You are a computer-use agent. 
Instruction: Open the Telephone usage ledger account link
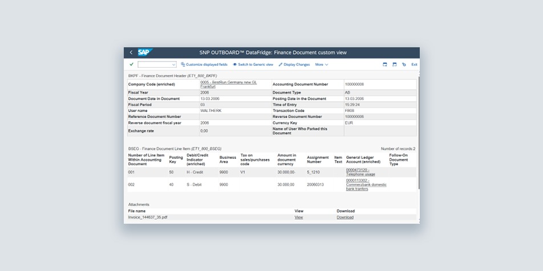tap(360, 172)
